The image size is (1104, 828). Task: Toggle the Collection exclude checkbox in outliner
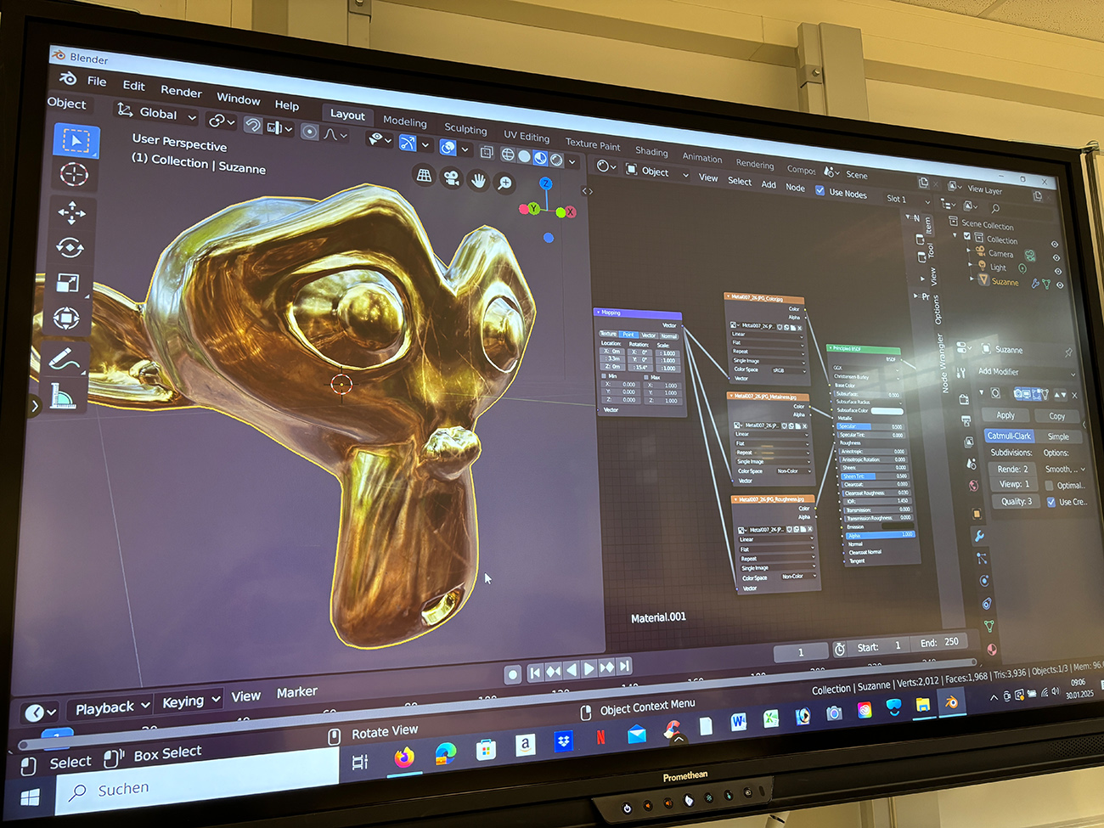[x=966, y=236]
